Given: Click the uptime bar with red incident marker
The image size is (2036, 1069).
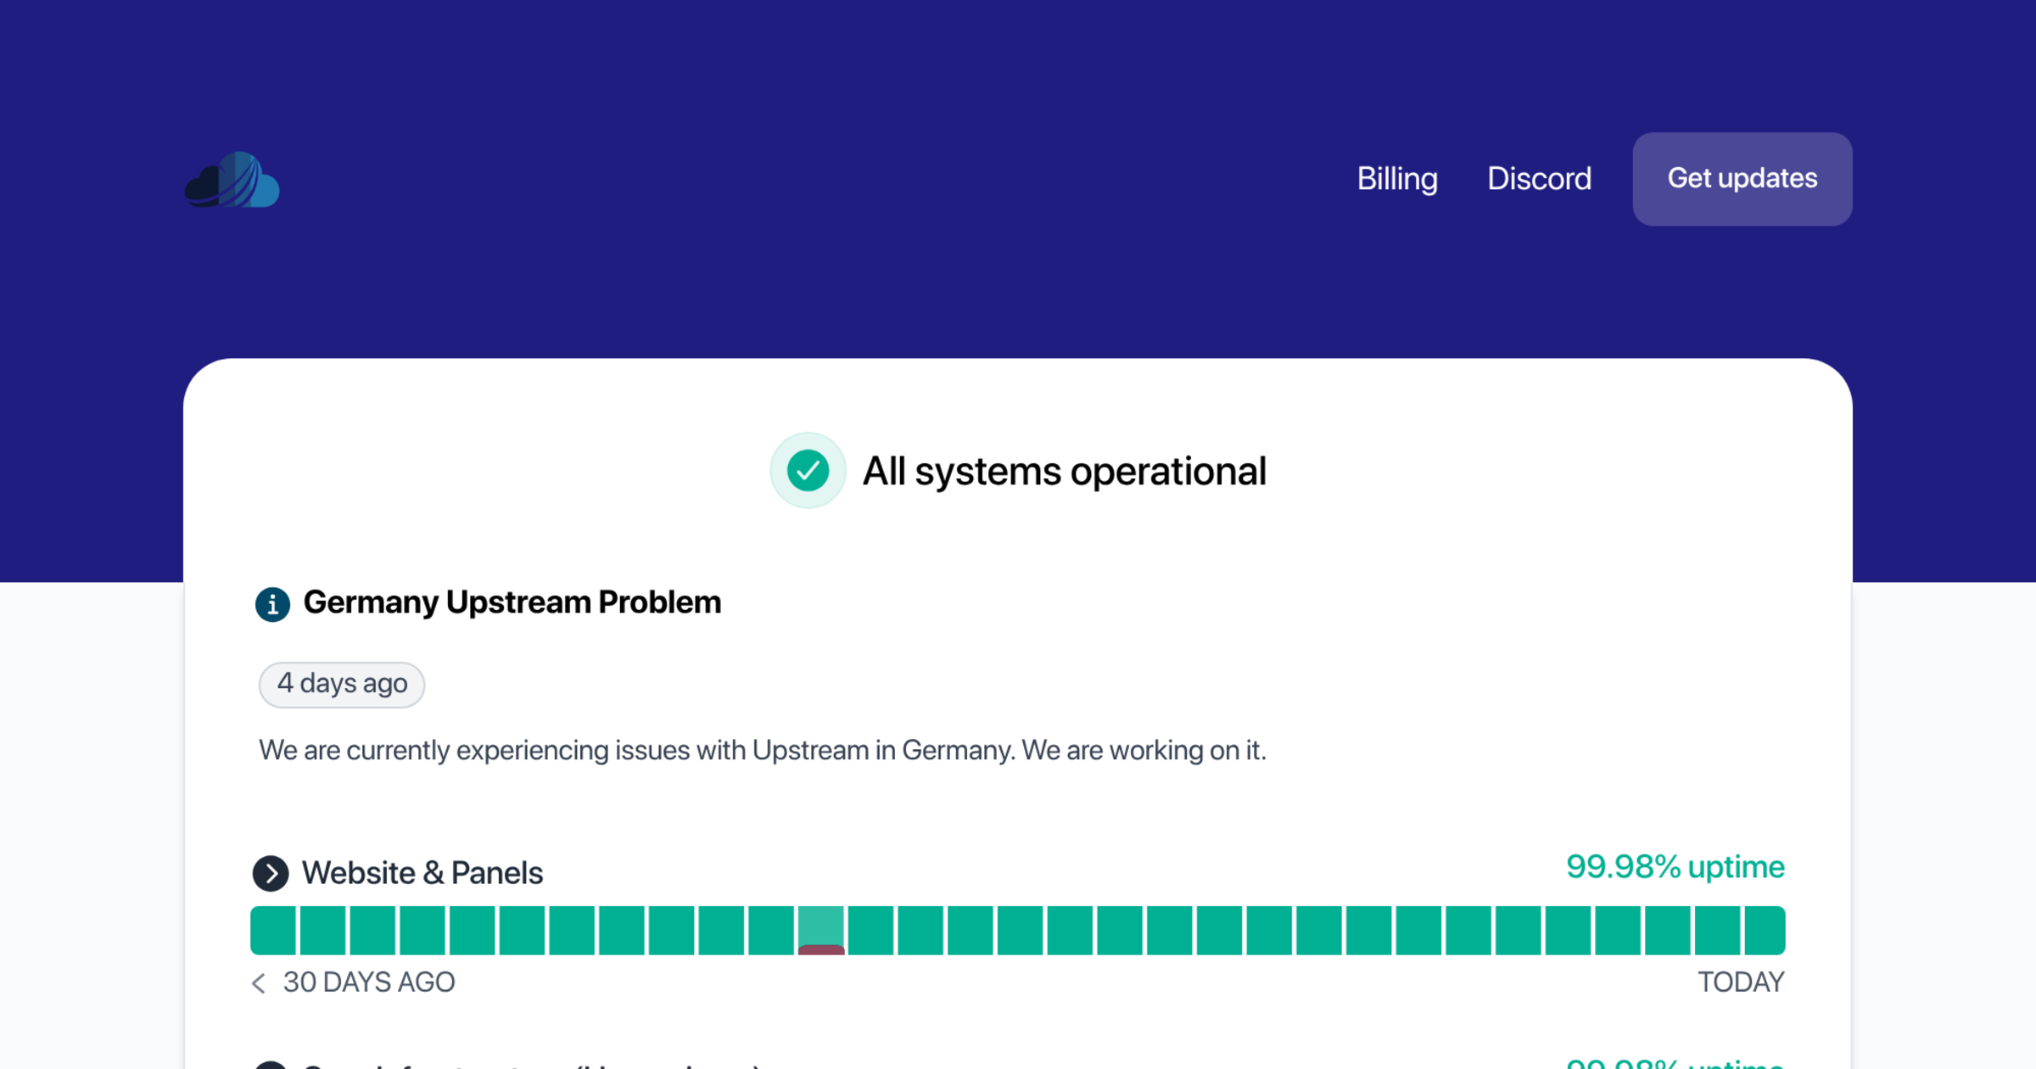Looking at the screenshot, I should (820, 931).
